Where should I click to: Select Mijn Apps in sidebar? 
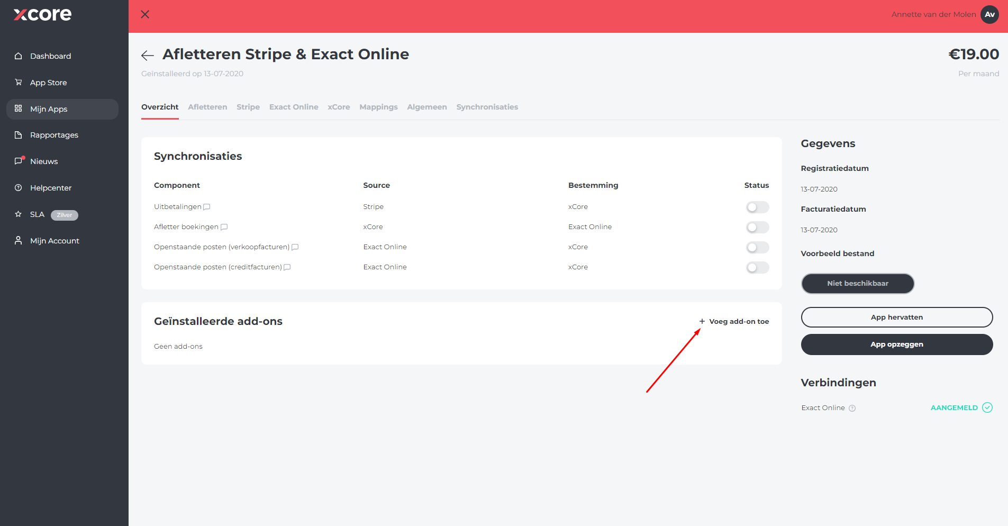(62, 109)
